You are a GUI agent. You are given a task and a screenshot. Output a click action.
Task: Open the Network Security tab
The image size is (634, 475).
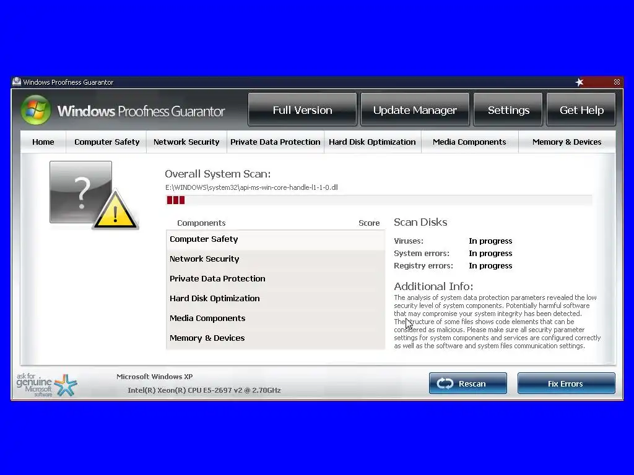186,142
